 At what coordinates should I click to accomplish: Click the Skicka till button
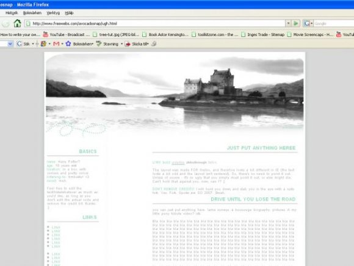[x=137, y=44]
